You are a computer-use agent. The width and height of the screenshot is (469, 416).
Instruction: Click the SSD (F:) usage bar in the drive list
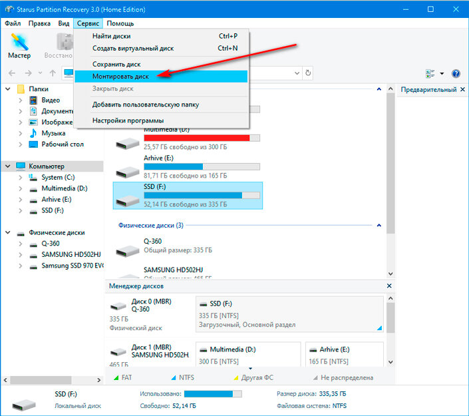(x=202, y=196)
